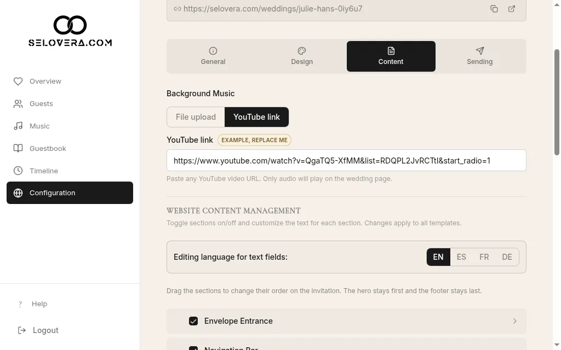Image resolution: width=561 pixels, height=350 pixels.
Task: Click the wedding page URL text
Action: point(273,9)
